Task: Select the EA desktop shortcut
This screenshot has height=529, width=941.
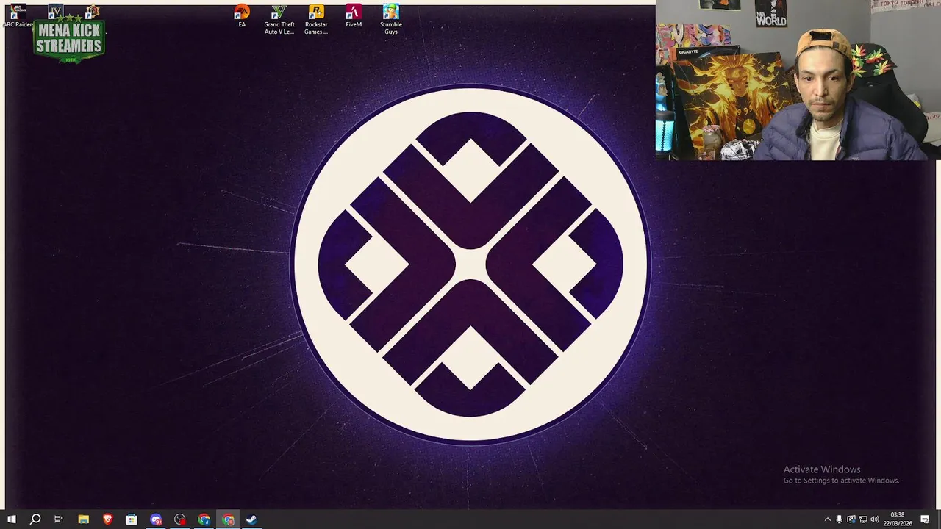Action: [x=242, y=16]
